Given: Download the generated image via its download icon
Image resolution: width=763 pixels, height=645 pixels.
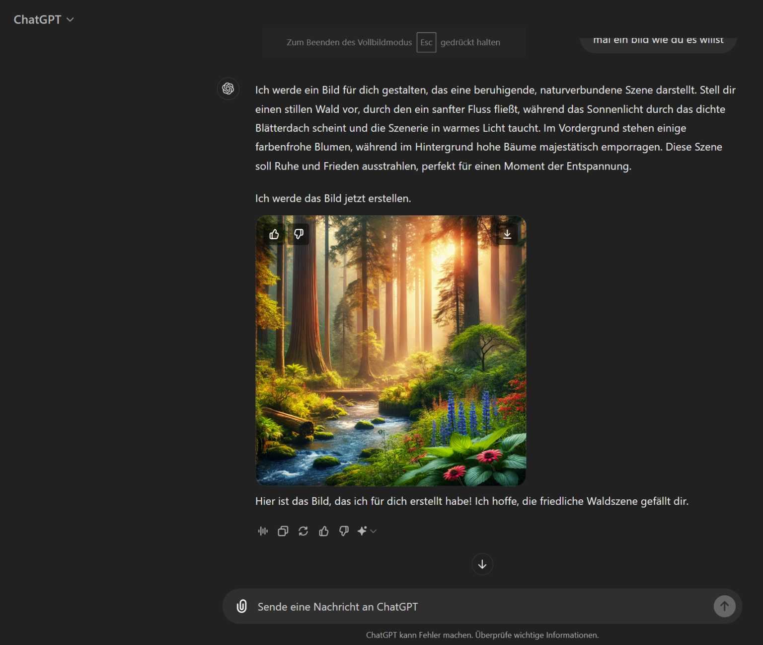Looking at the screenshot, I should click(507, 234).
